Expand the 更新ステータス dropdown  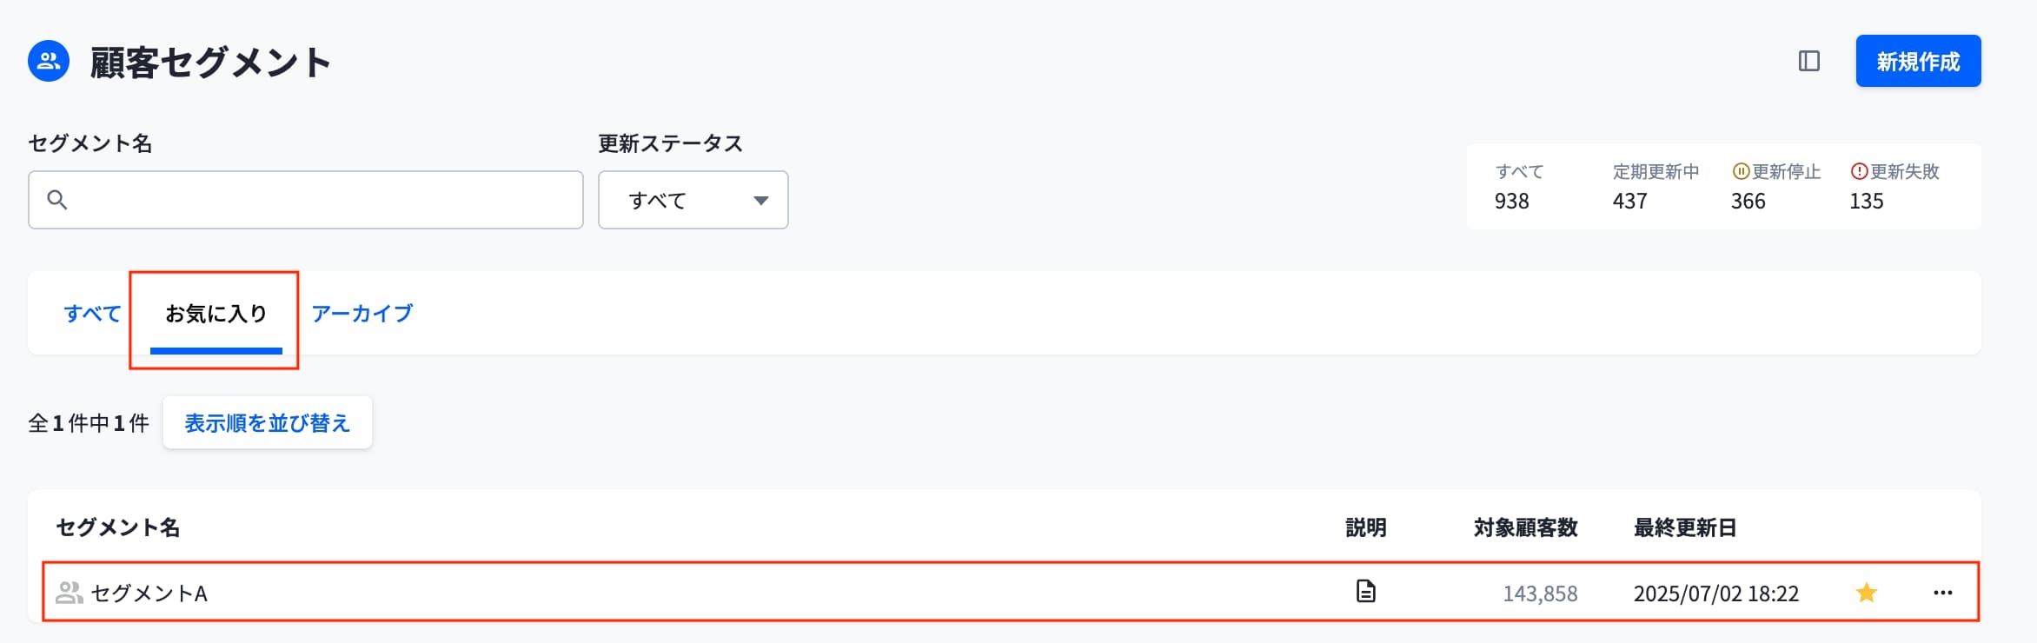(693, 200)
